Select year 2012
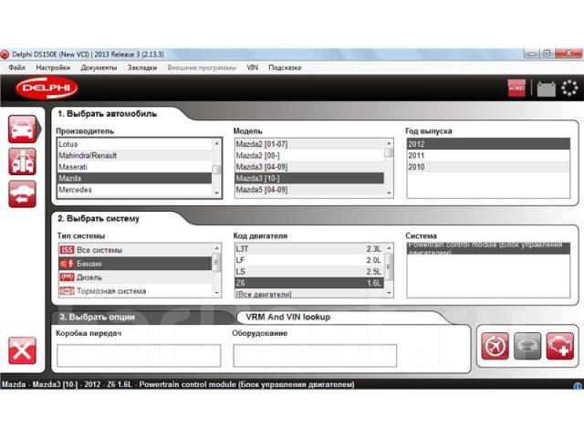This screenshot has width=584, height=438. 488,144
